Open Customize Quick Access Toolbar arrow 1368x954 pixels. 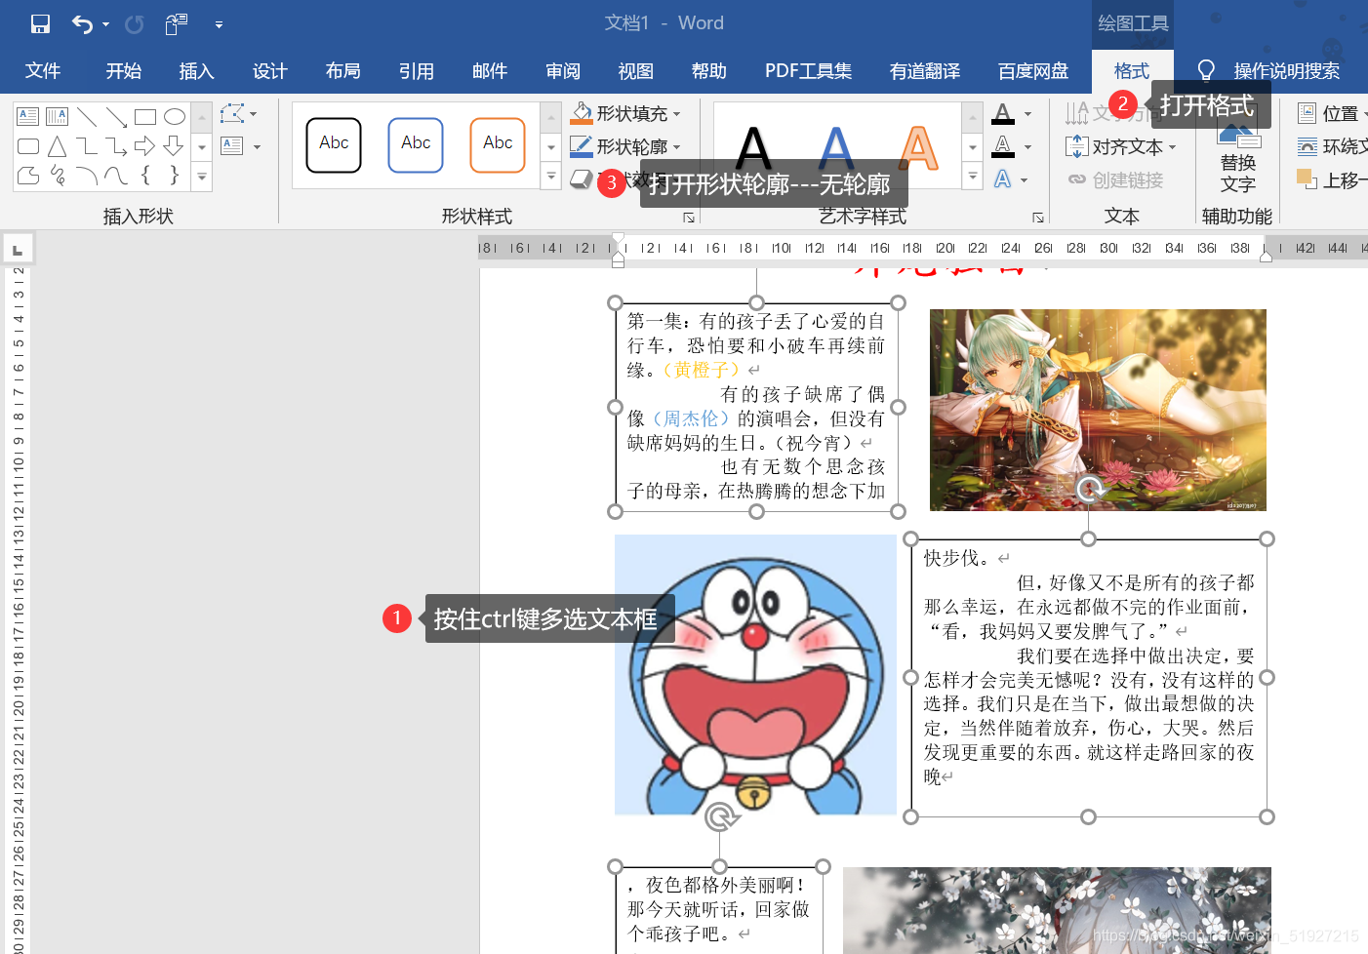pyautogui.click(x=219, y=24)
